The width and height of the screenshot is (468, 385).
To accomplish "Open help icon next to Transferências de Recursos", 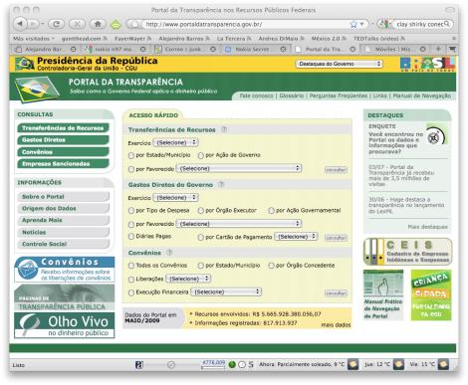I will pos(224,129).
